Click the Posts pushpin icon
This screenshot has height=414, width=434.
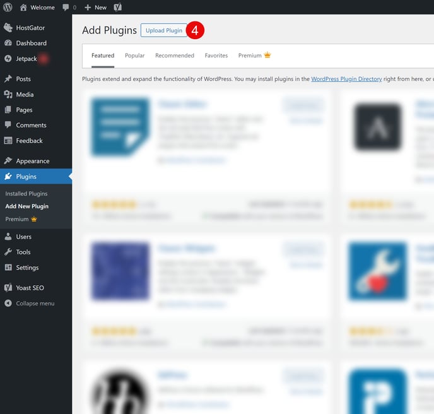coord(8,79)
